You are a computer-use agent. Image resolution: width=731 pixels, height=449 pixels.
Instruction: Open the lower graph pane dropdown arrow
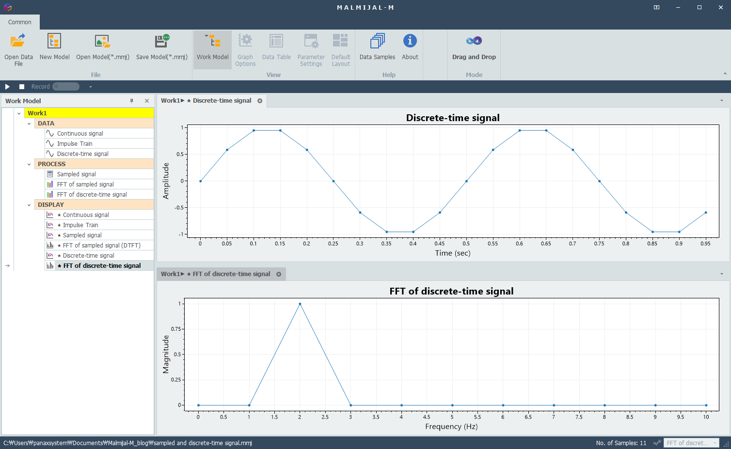pos(722,274)
